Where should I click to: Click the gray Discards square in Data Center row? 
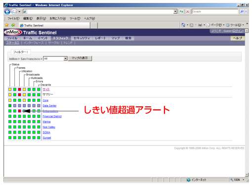tap(39, 105)
